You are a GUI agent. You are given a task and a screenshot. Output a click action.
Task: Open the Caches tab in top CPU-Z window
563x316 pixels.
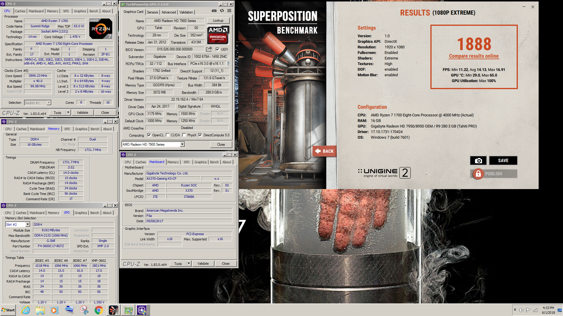click(20, 11)
